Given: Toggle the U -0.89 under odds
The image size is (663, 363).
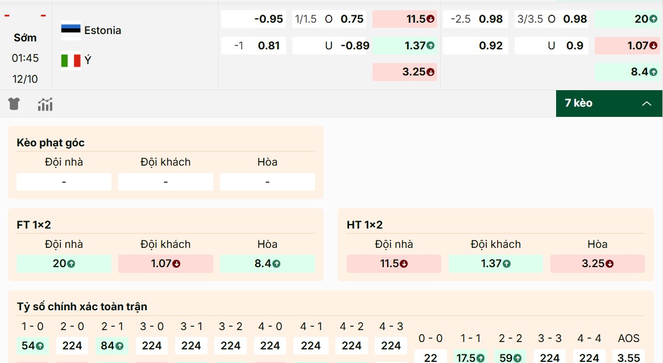Looking at the screenshot, I should coord(330,45).
